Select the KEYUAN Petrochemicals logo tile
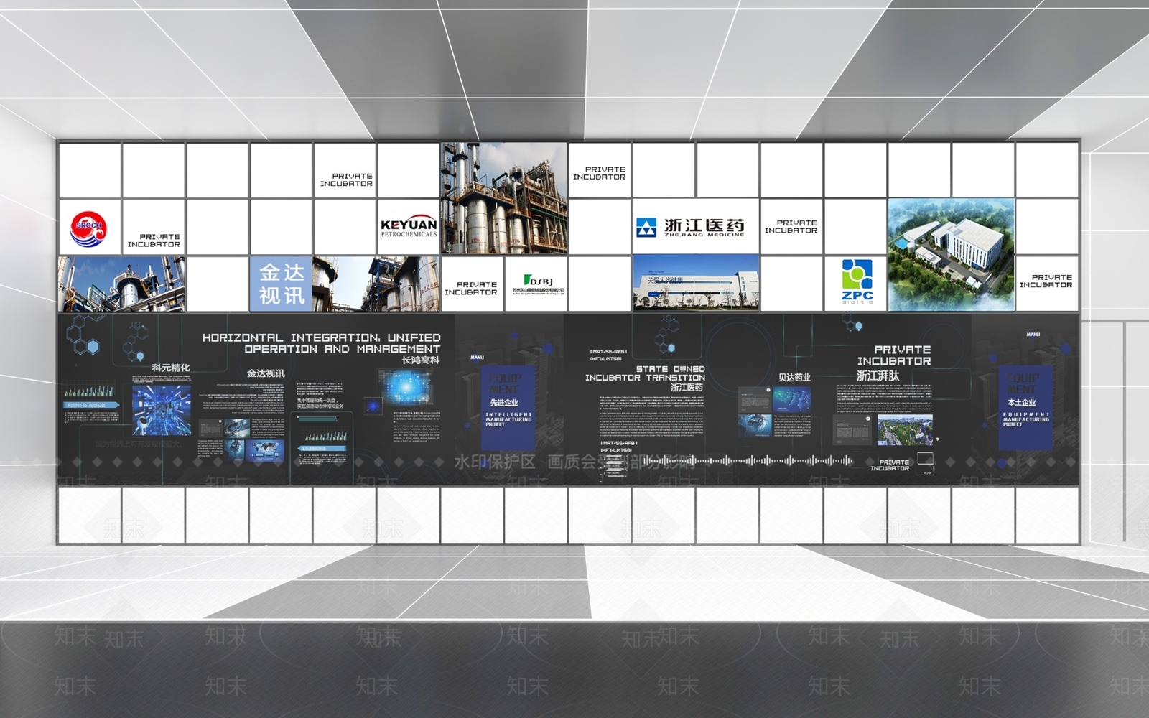The height and width of the screenshot is (718, 1149). tap(409, 227)
